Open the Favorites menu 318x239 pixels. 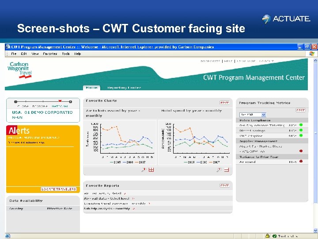pos(50,54)
